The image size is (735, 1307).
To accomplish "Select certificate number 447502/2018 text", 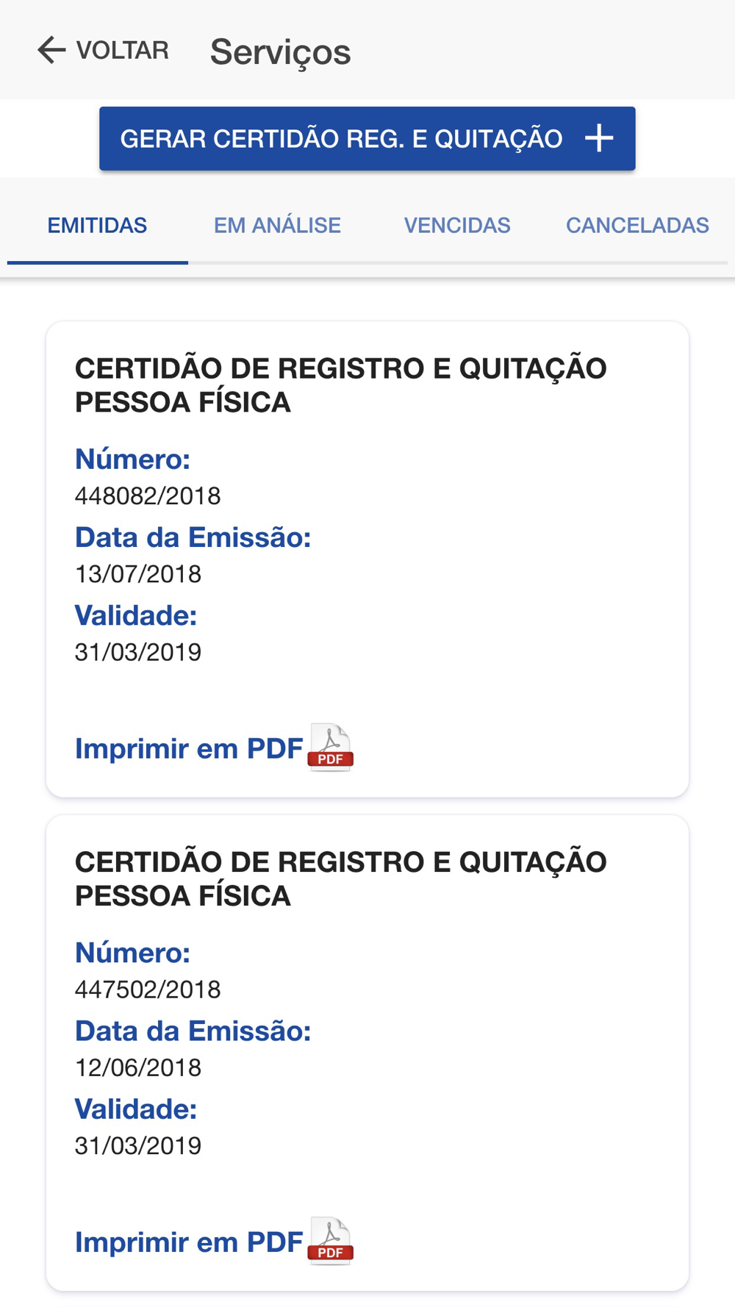I will pos(148,989).
